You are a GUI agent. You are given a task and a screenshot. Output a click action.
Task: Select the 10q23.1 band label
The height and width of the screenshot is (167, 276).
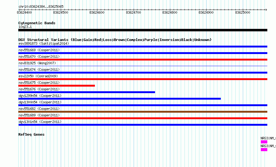[25, 27]
